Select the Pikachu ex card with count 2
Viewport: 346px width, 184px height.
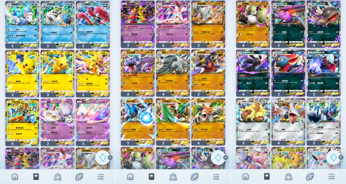coord(22,74)
